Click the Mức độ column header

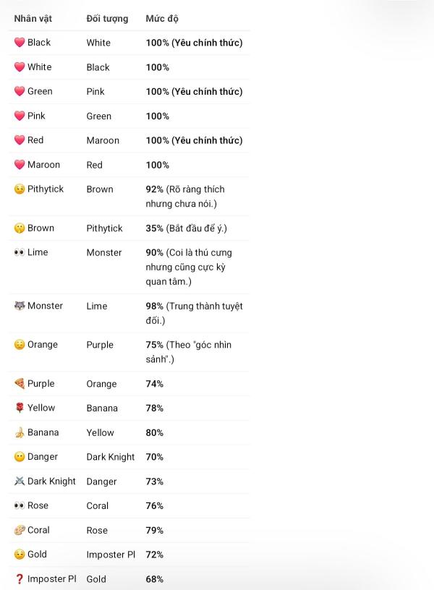click(162, 19)
